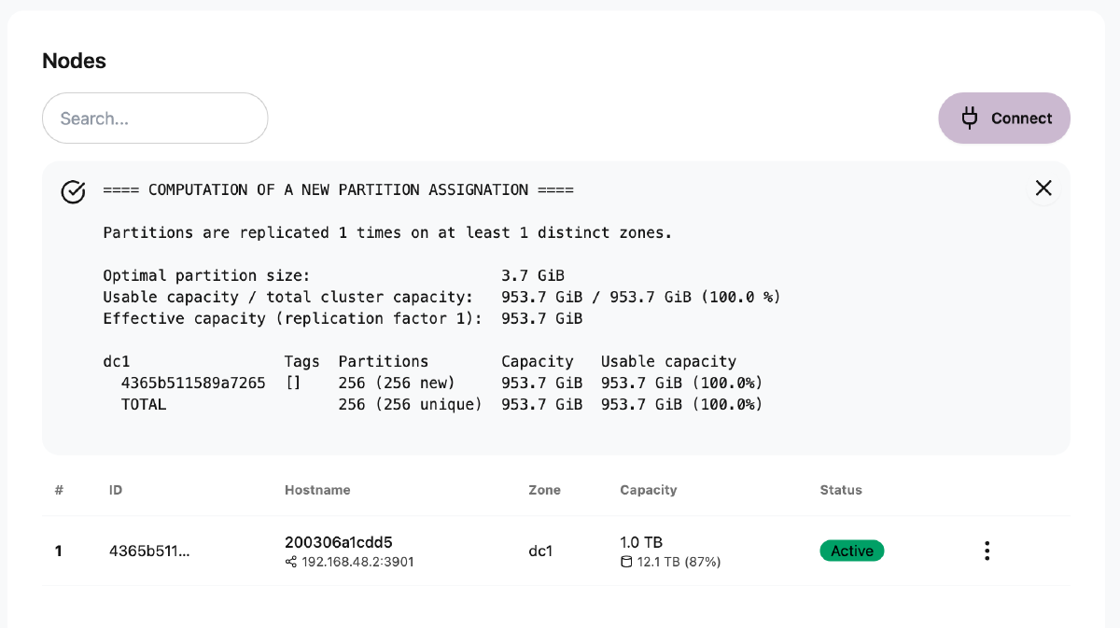
Task: Click the disk icon beside 12.1 TB (87%)
Action: 626,563
